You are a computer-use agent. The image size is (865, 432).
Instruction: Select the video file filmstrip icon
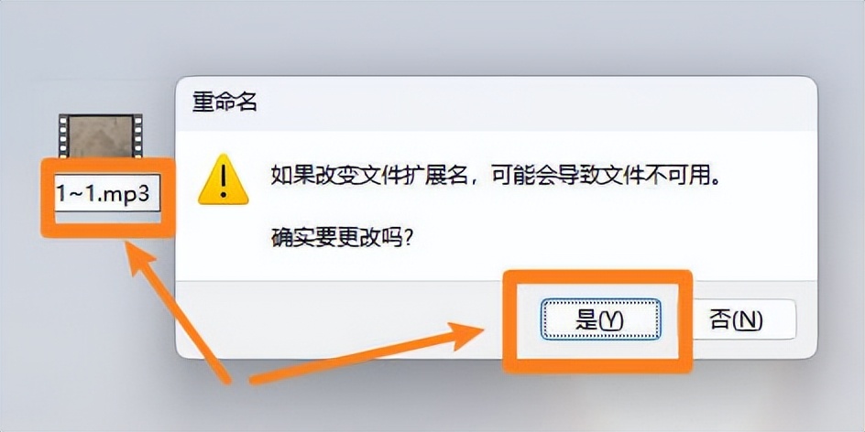[100, 136]
